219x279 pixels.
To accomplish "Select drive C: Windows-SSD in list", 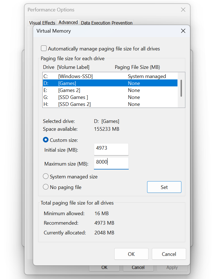I will pos(110,76).
